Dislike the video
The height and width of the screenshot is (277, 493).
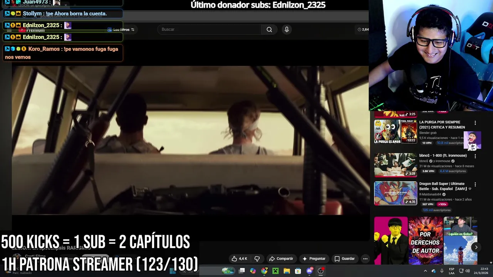point(257,259)
